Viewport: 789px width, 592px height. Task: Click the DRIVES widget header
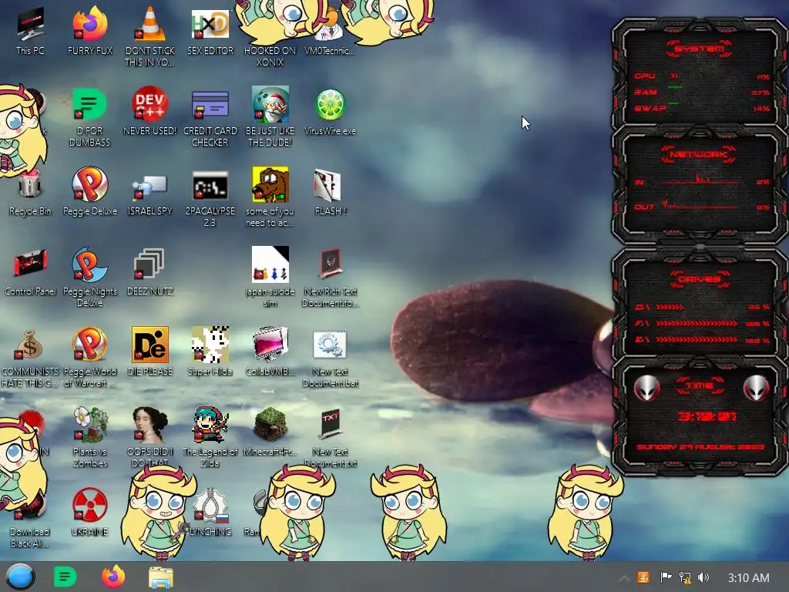point(699,279)
